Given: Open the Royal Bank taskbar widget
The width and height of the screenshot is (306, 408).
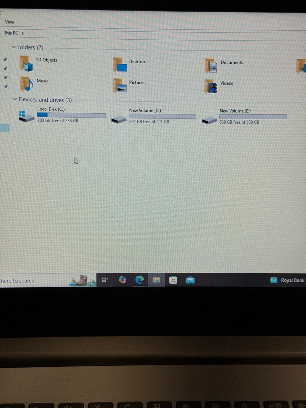Looking at the screenshot, I should point(287,280).
